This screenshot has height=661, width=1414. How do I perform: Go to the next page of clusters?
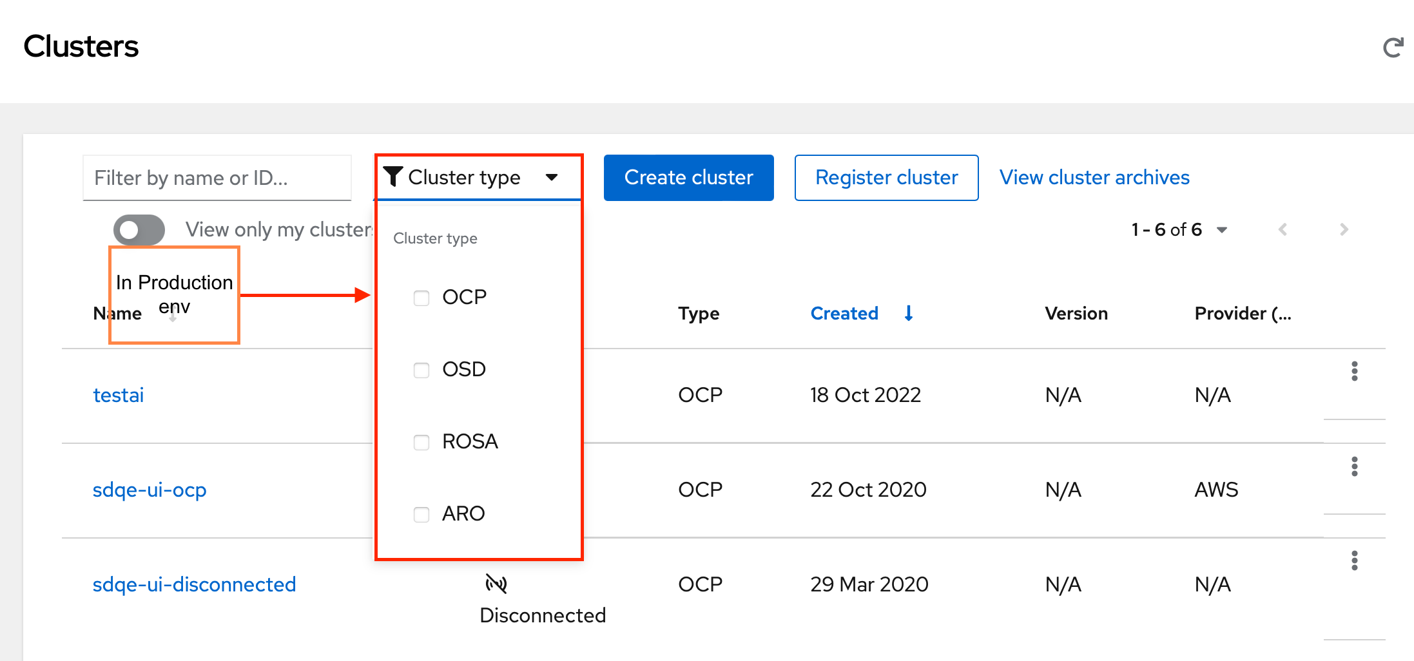point(1344,229)
